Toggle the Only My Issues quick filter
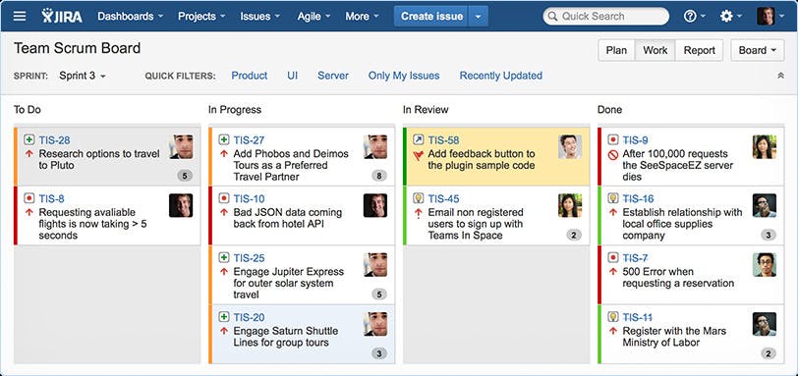The width and height of the screenshot is (798, 376). coord(404,76)
